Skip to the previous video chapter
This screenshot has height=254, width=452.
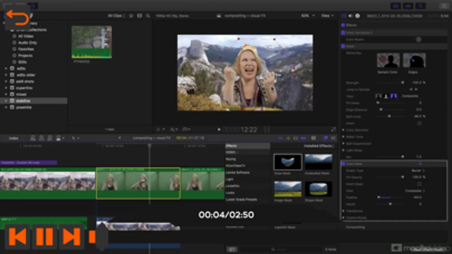coord(18,237)
